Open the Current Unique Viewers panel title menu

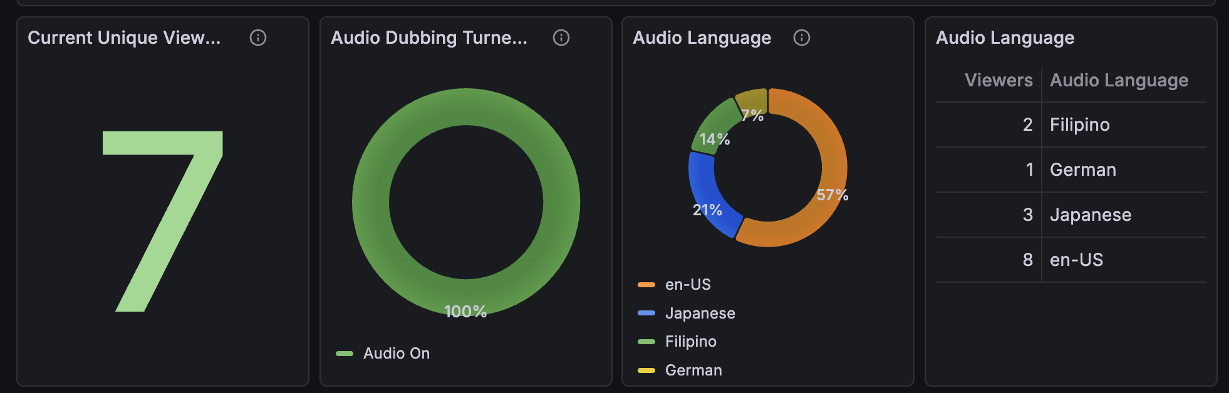124,38
